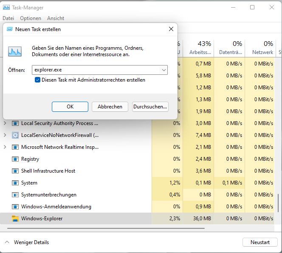The width and height of the screenshot is (282, 253).
Task: Select the Windows-Anmeldeanwendung name
Action: [56, 207]
